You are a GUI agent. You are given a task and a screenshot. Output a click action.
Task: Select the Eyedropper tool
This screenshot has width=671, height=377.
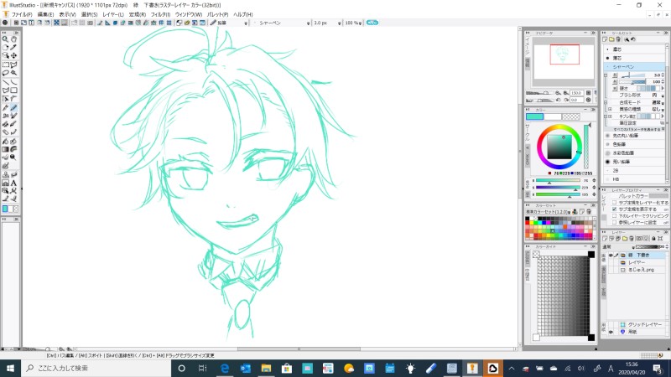click(x=13, y=48)
